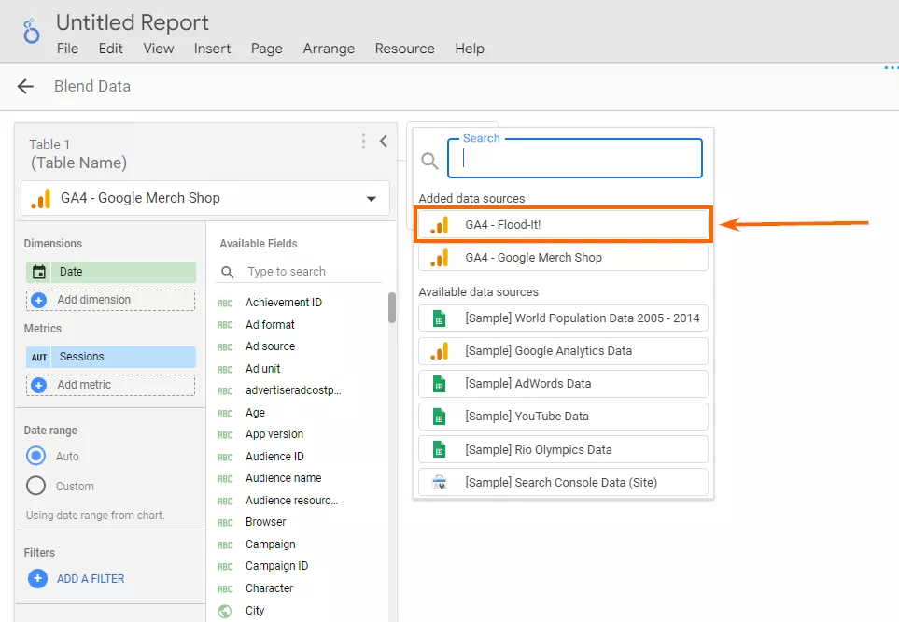
Task: Open the Arrange menu
Action: pyautogui.click(x=329, y=49)
